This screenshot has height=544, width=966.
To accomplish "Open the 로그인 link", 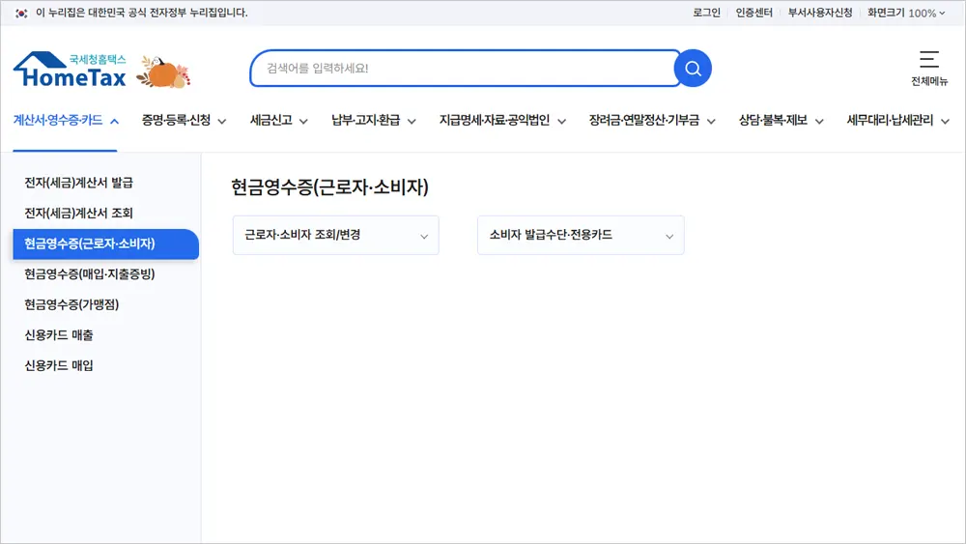I will pyautogui.click(x=706, y=13).
